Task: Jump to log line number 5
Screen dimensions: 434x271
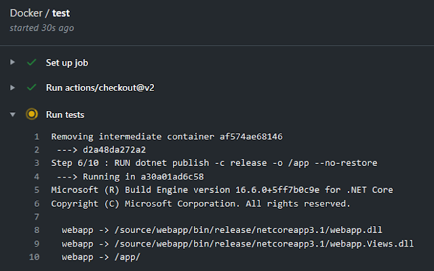Action: click(x=37, y=190)
